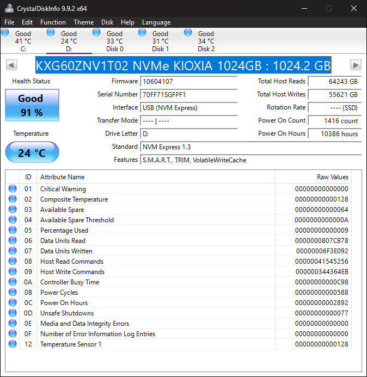Click status orb of Composite Temperature row
The height and width of the screenshot is (377, 367).
[13, 199]
